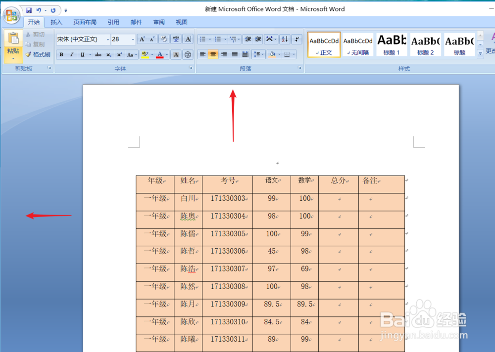Clear formatting with the eraser icon

click(x=163, y=39)
